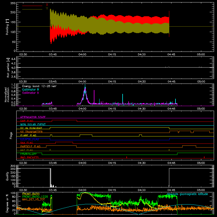Screen dimensions: 217x217
Task: Click the 05:00 tick label under Flags plot
Action: [201, 163]
